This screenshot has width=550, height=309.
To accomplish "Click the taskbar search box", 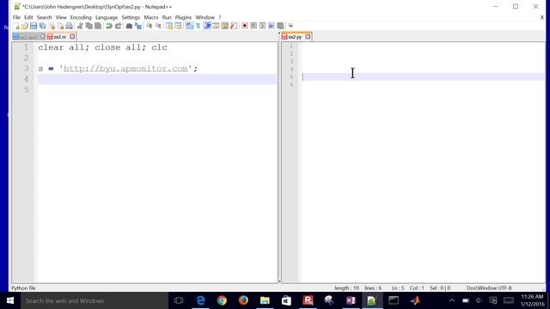I will [x=95, y=300].
